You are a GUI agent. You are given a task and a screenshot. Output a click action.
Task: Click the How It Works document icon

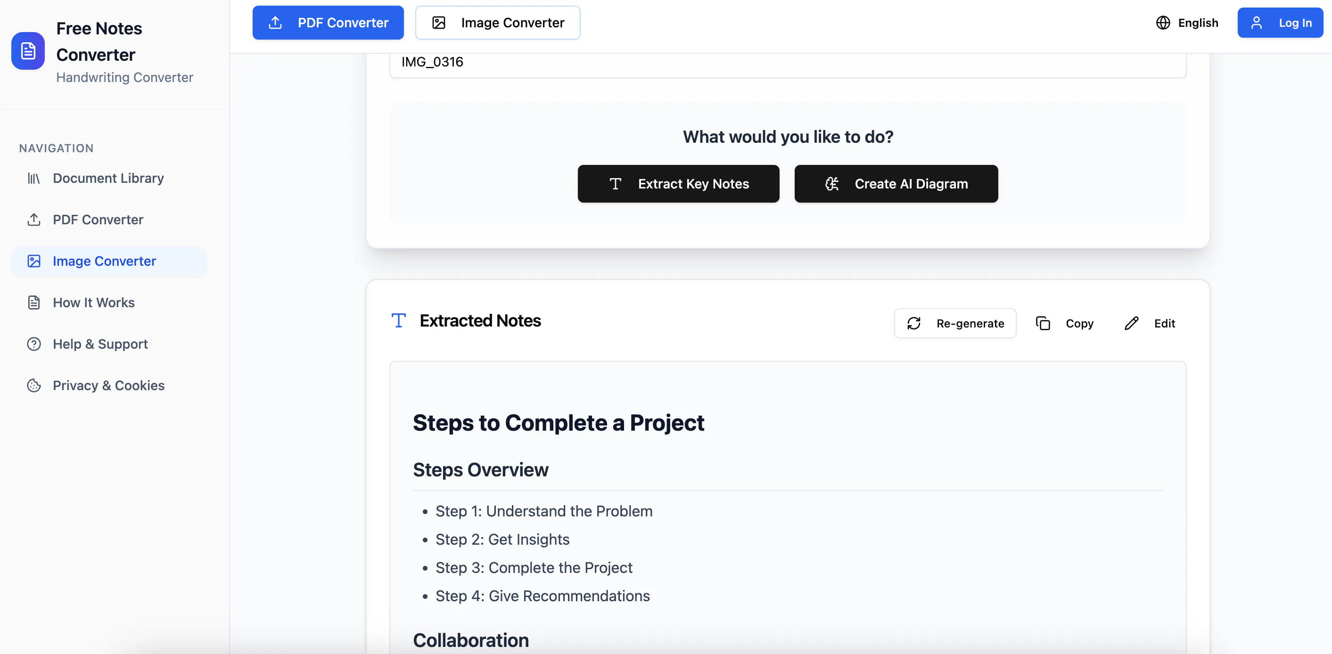pos(33,302)
